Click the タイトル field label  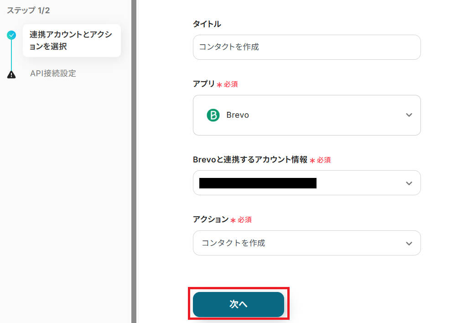[x=207, y=24]
